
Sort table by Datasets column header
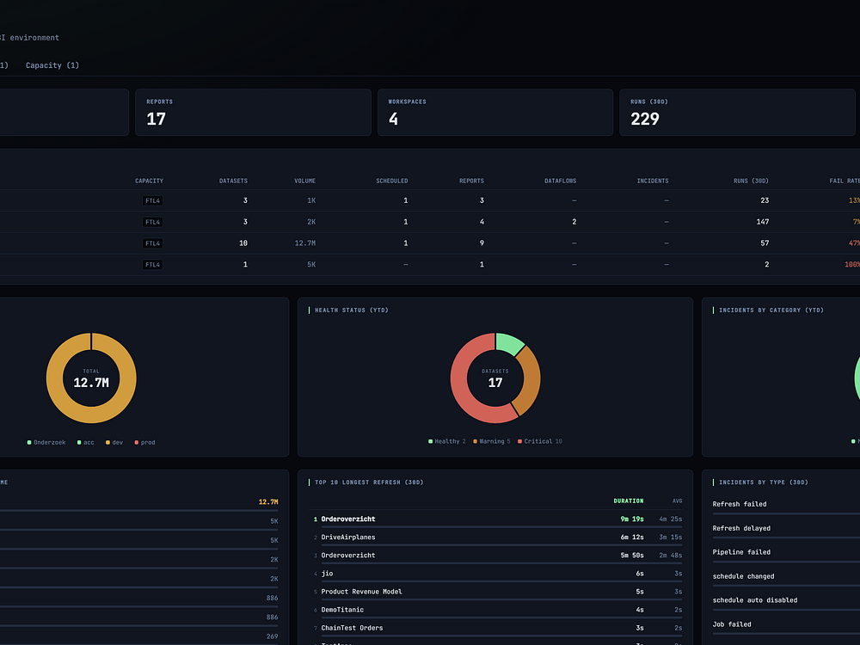(233, 181)
